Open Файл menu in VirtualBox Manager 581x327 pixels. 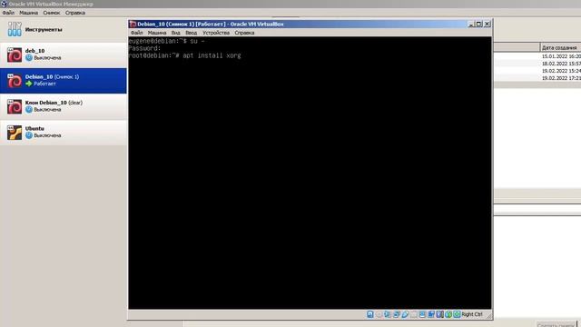coord(8,13)
